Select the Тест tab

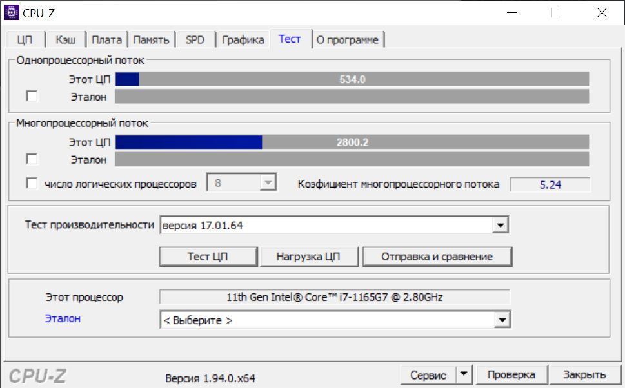point(290,39)
